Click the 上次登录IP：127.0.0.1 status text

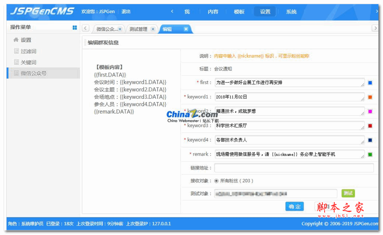(x=149, y=224)
